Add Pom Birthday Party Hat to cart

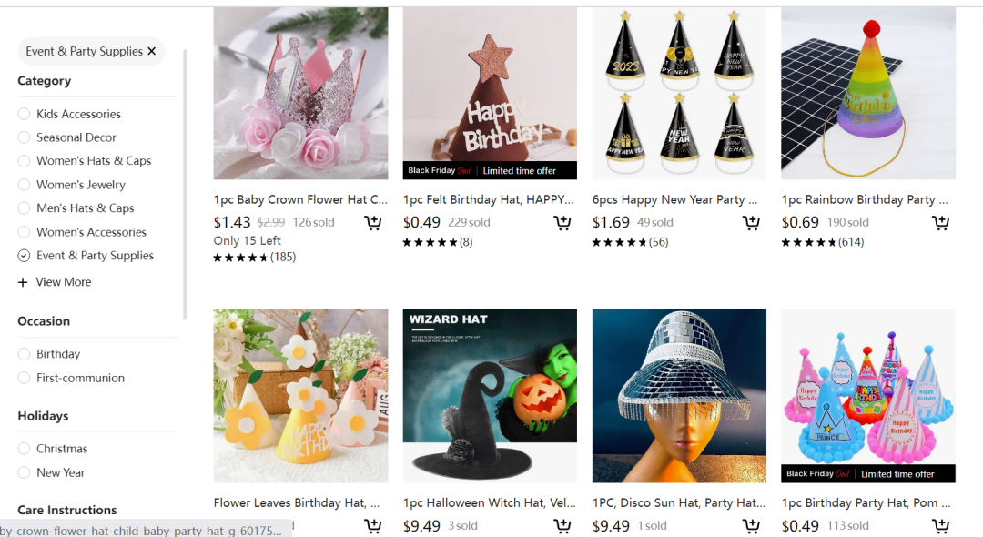point(940,526)
